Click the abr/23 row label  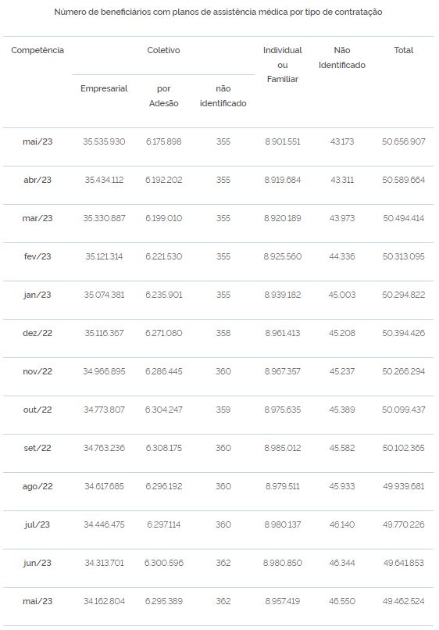click(x=37, y=180)
